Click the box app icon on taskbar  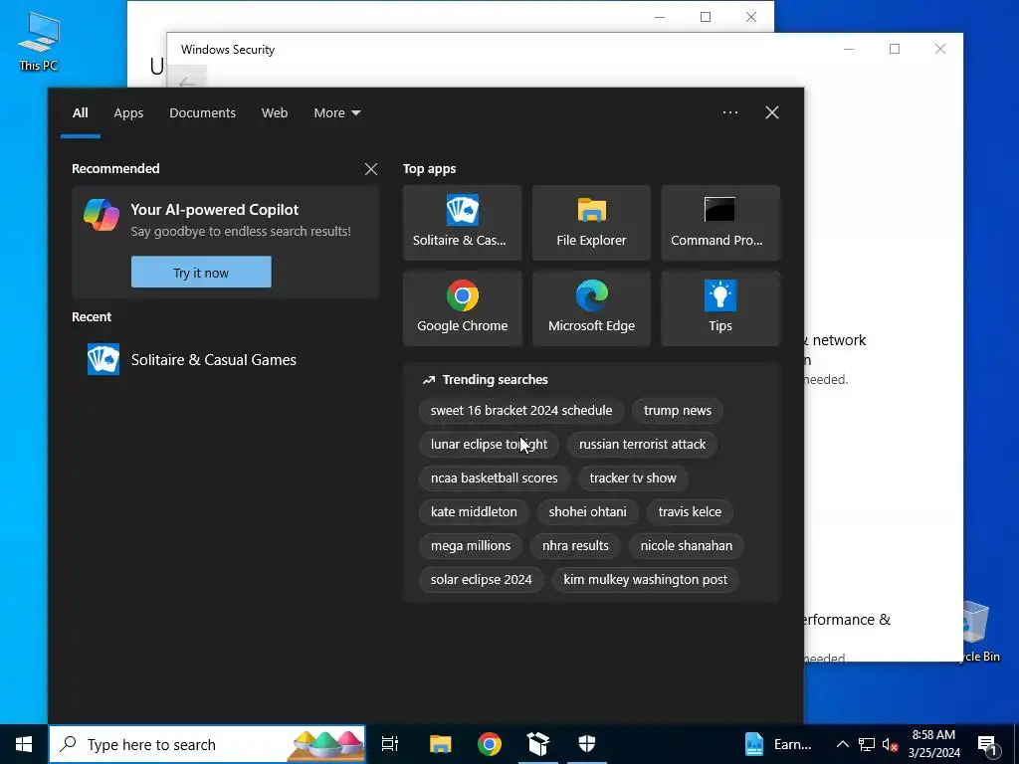(538, 744)
